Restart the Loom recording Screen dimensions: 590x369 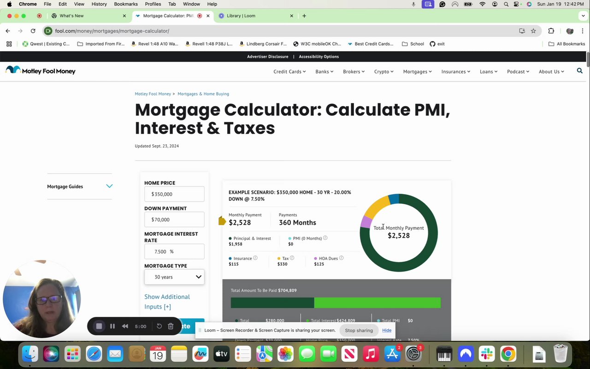159,326
